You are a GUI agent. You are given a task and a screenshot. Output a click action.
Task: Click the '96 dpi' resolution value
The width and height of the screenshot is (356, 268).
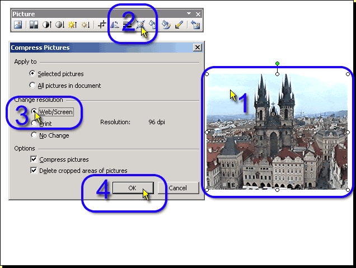157,122
